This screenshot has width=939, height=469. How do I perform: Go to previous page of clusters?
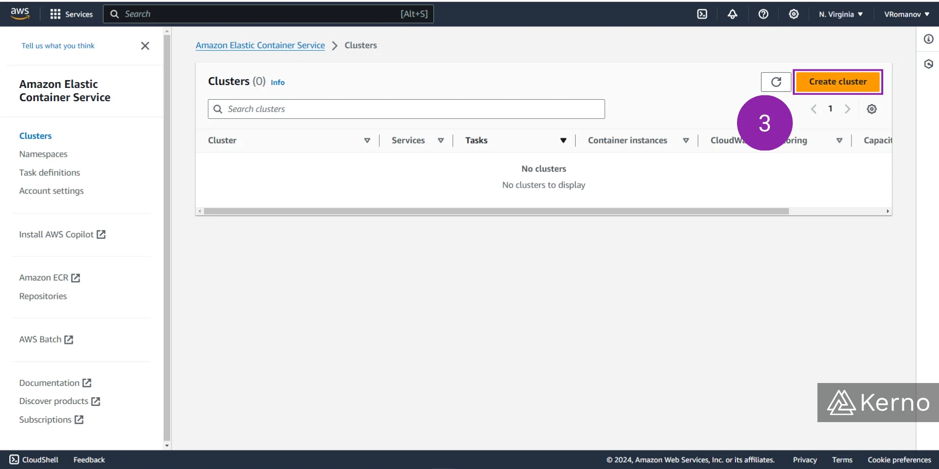814,109
